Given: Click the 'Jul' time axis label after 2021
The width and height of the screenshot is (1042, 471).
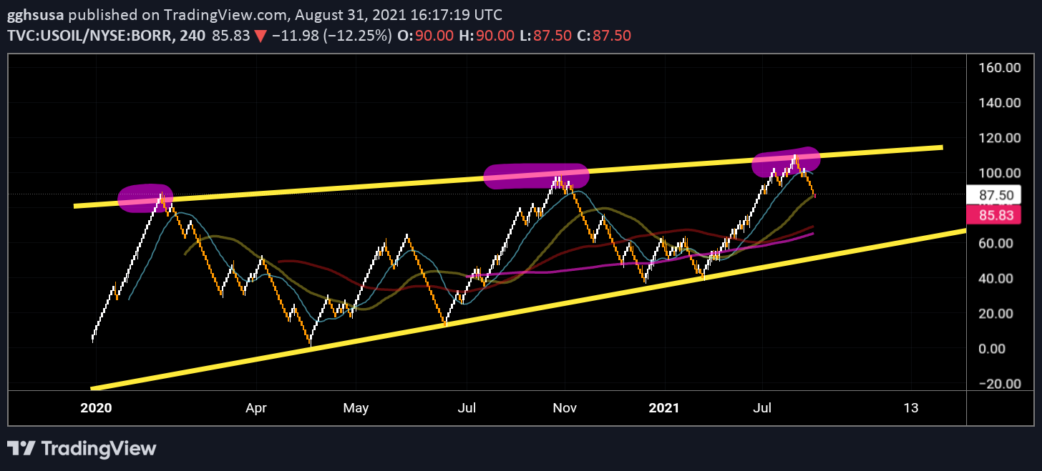Looking at the screenshot, I should coord(764,408).
